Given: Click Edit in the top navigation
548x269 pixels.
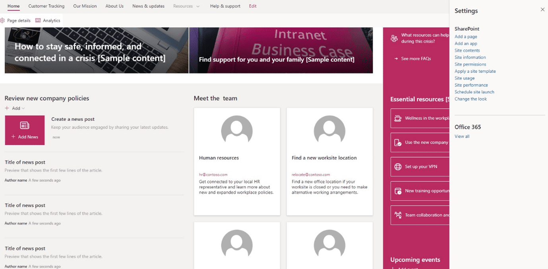Looking at the screenshot, I should [x=252, y=6].
